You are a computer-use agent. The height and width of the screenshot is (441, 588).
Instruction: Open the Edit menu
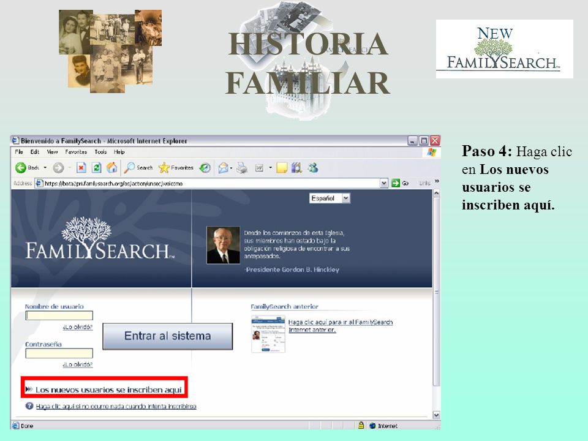35,152
